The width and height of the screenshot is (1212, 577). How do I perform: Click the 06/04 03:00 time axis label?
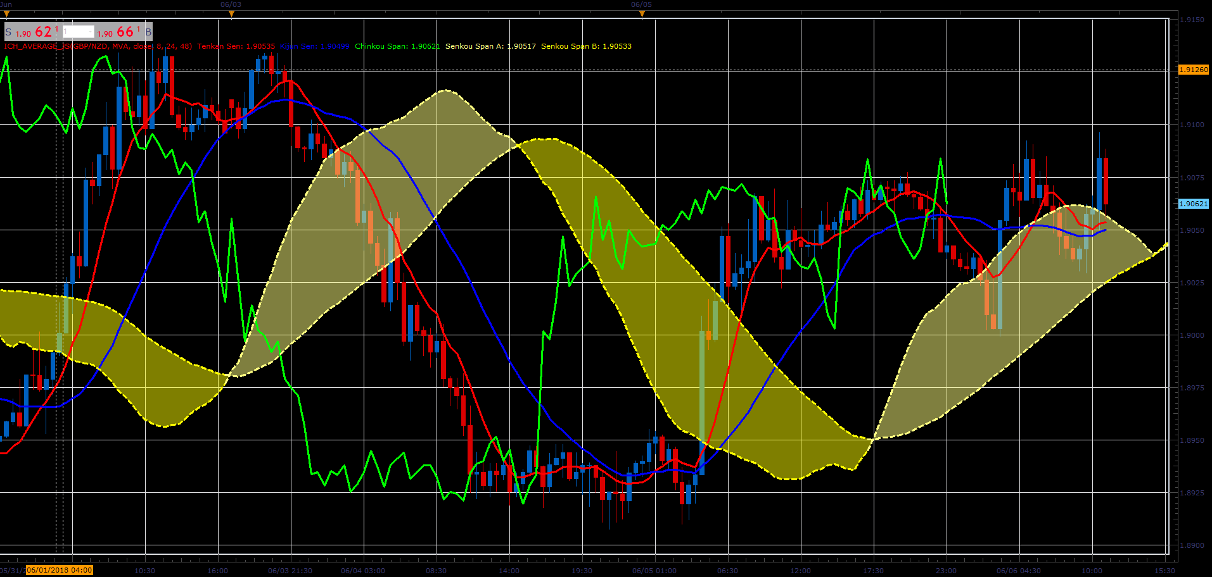tap(363, 571)
